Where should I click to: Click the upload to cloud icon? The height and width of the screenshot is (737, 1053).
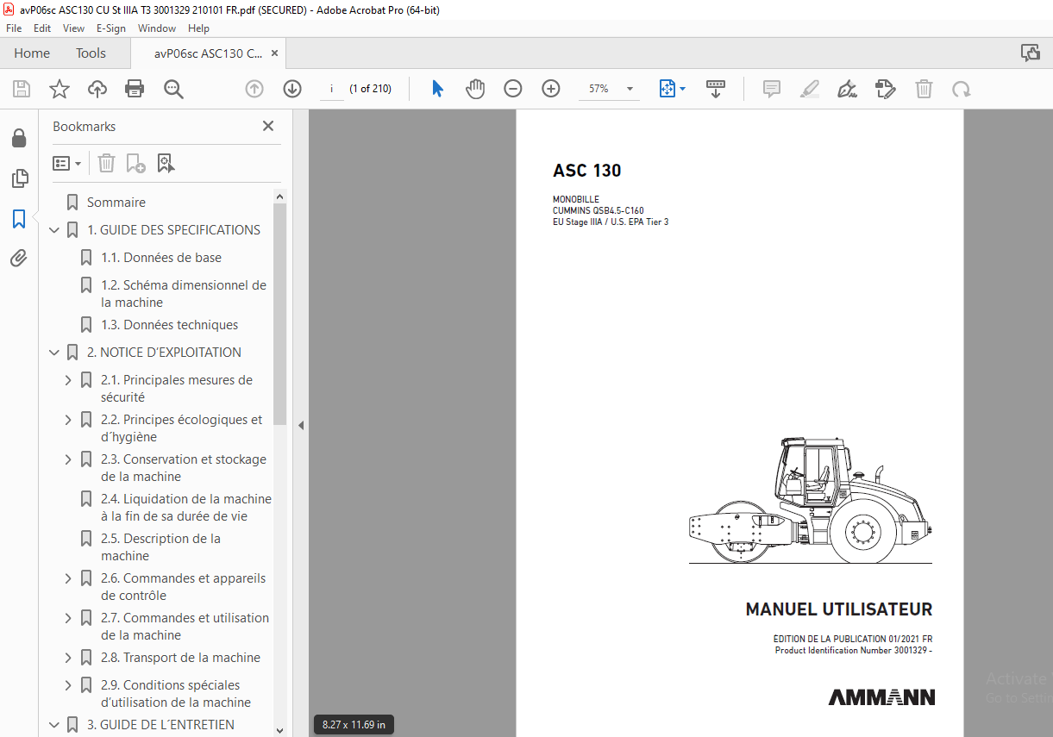tap(97, 89)
